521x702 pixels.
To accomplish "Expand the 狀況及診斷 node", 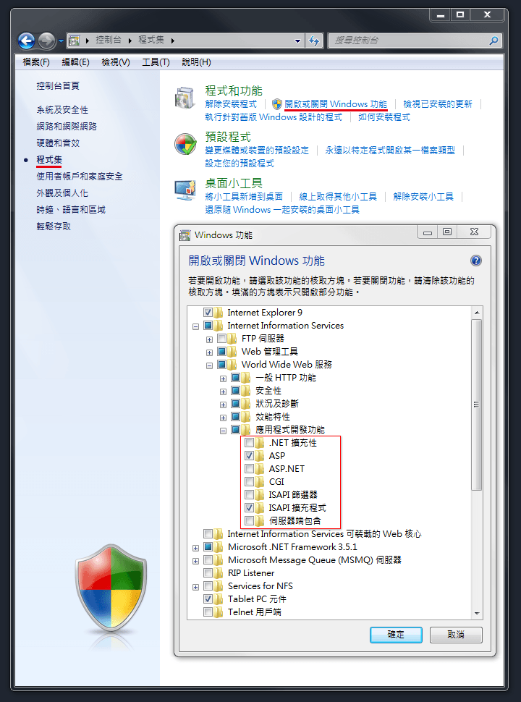I will 223,405.
